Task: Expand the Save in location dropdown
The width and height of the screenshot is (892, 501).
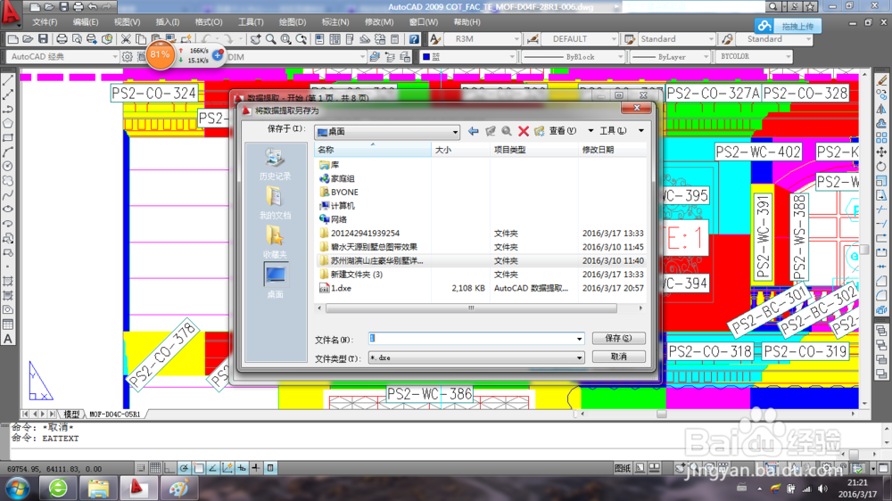Action: [455, 132]
